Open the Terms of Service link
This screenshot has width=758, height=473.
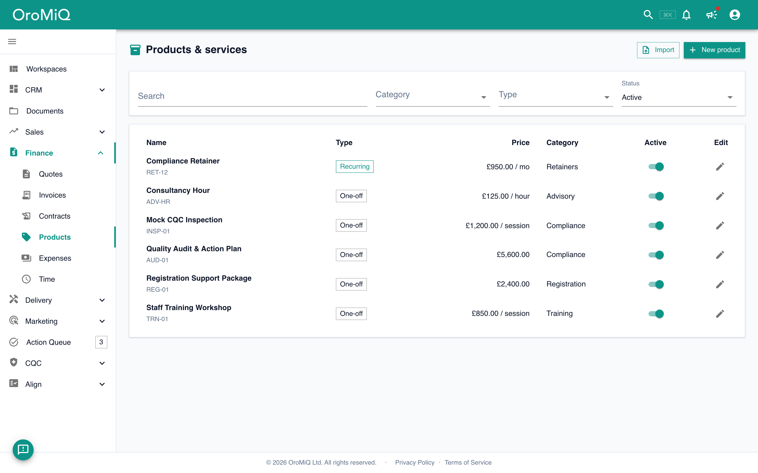tap(468, 462)
